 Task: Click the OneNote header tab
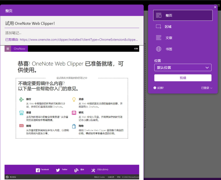pos(20,49)
